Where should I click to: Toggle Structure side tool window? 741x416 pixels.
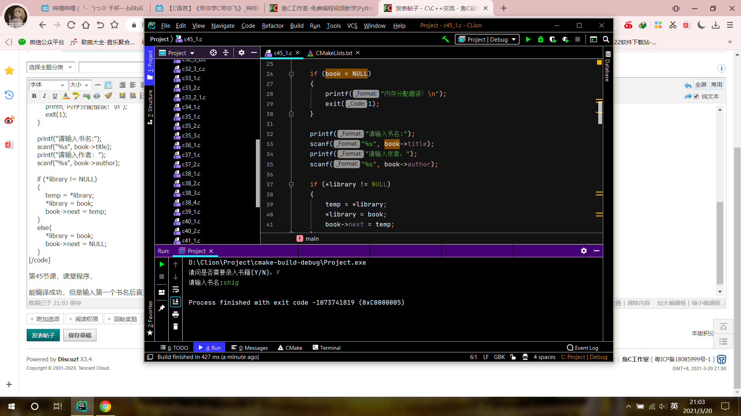[150, 107]
